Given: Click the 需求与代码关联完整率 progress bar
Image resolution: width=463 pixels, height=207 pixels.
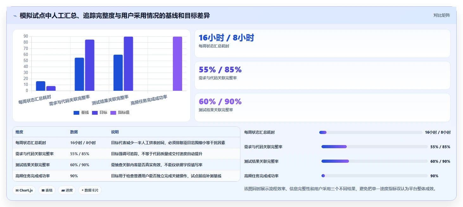Looking at the screenshot, I should [375, 147].
